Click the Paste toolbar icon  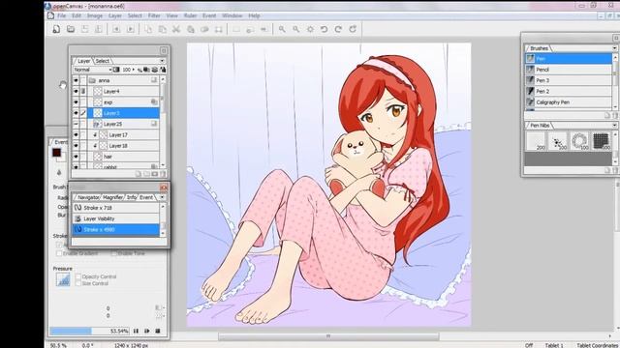click(x=162, y=29)
